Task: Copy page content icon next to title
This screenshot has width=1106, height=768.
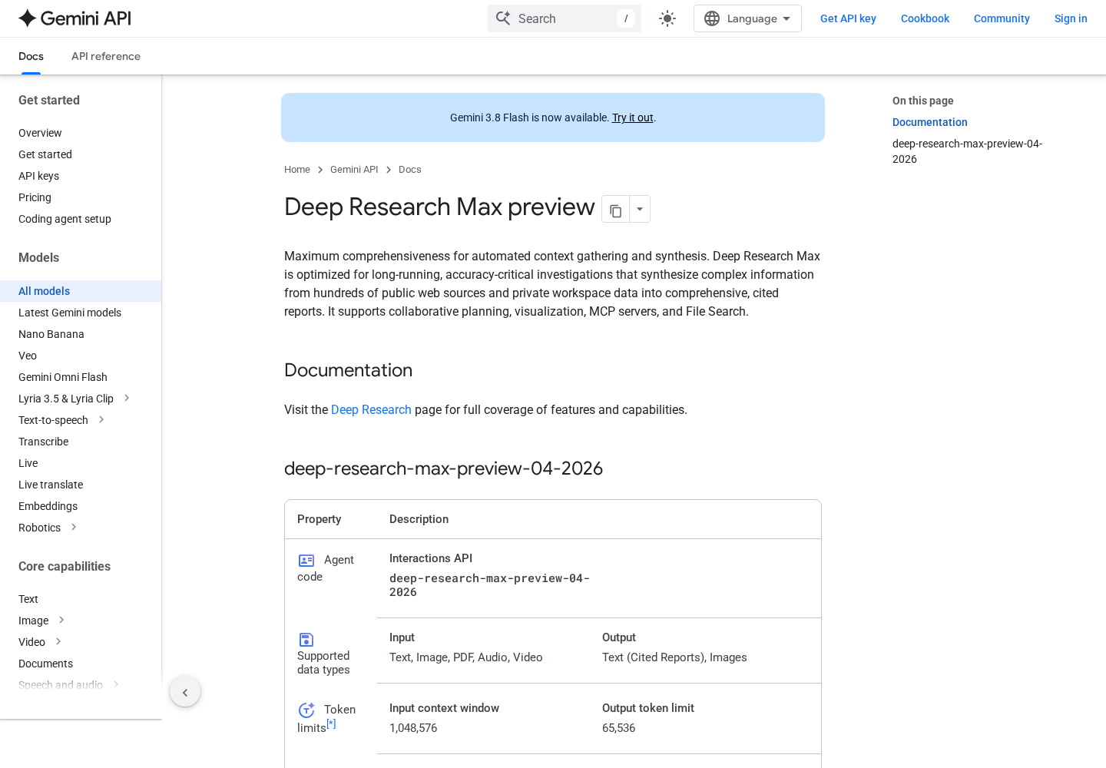Action: [x=615, y=209]
